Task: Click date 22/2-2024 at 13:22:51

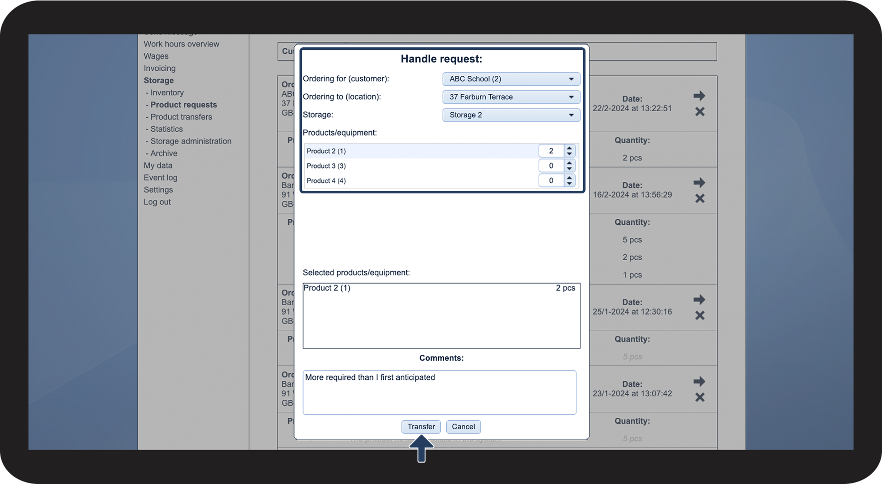Action: pyautogui.click(x=632, y=108)
